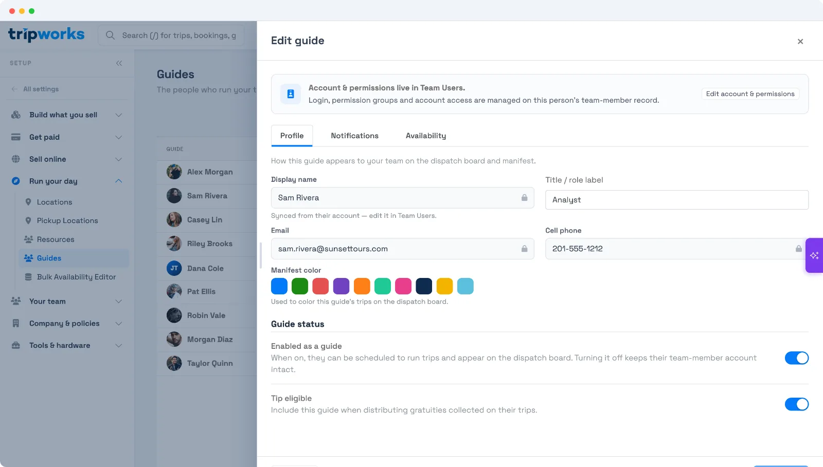The image size is (823, 467).
Task: Switch to the Profile tab
Action: click(292, 136)
